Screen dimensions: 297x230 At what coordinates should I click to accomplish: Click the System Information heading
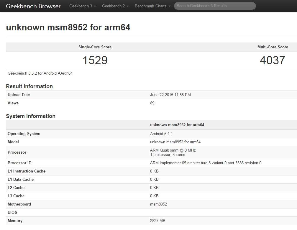(31, 116)
